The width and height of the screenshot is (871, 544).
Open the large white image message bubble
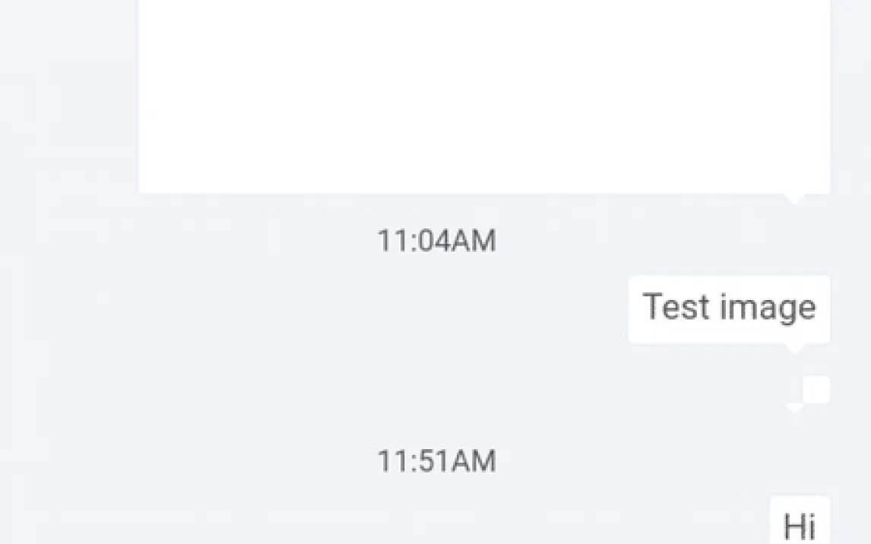[x=484, y=95]
